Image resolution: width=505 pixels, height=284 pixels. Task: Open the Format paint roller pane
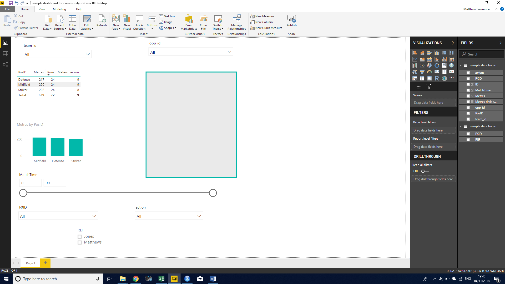[x=429, y=87]
